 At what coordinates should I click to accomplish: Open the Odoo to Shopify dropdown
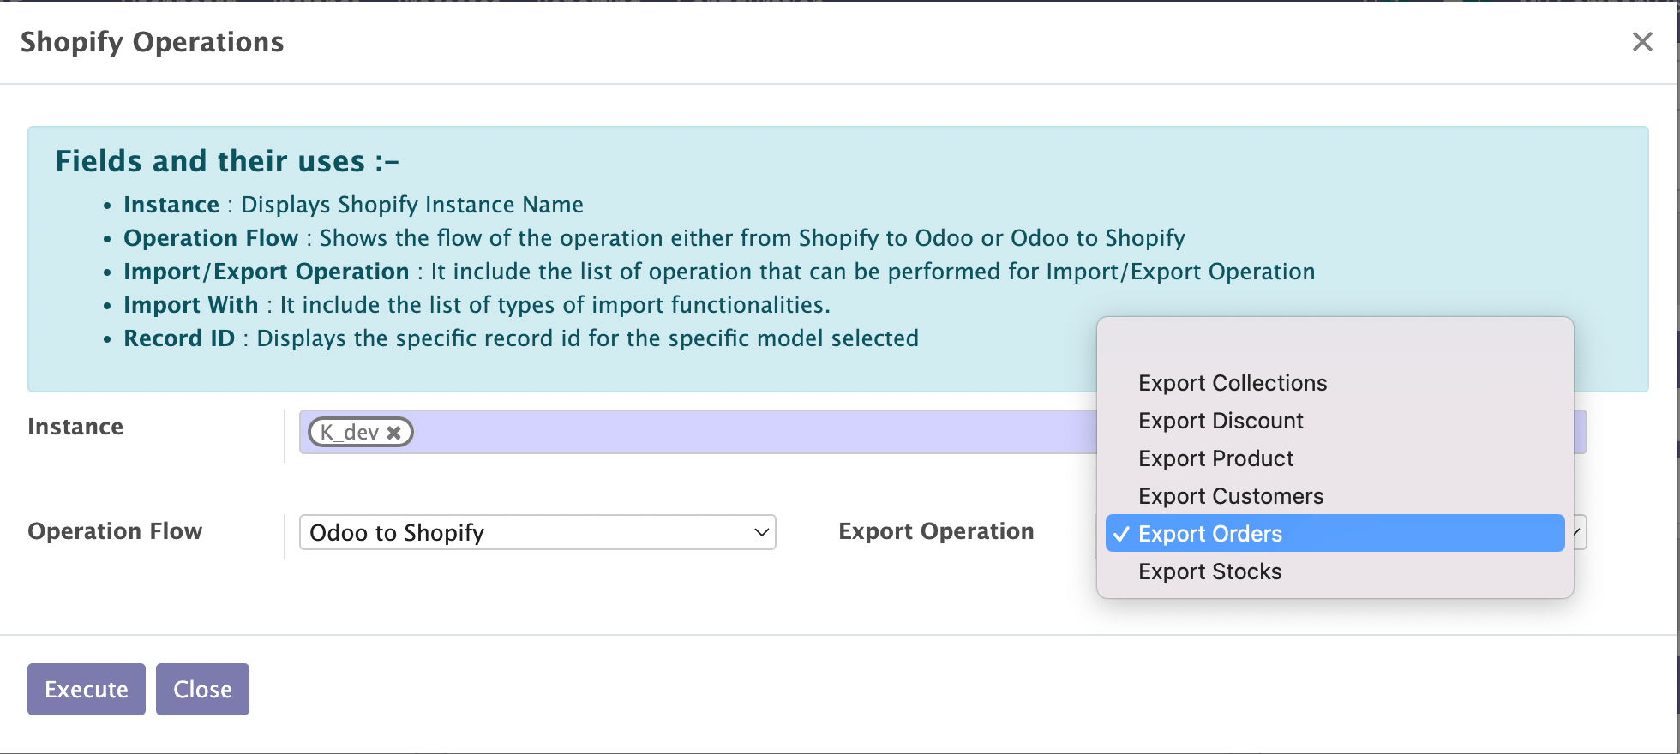[x=537, y=532]
